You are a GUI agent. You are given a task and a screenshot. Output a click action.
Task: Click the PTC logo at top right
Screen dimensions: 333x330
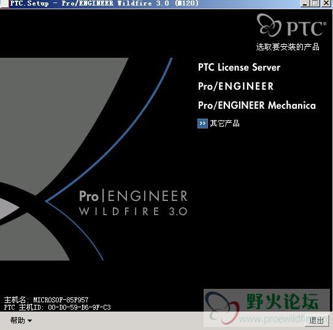[x=291, y=25]
